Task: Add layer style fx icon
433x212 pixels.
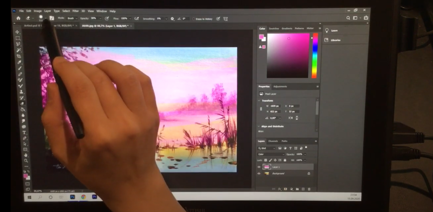Action: (279, 189)
